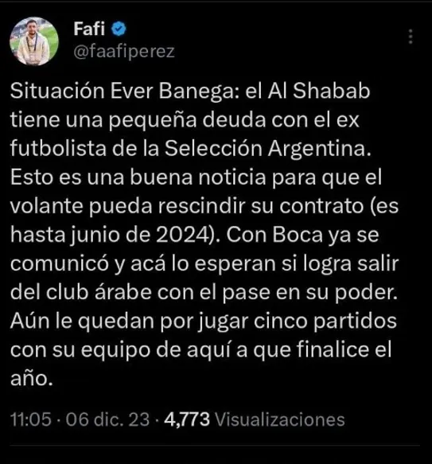Visit the @faafiperez handle

pyautogui.click(x=124, y=52)
